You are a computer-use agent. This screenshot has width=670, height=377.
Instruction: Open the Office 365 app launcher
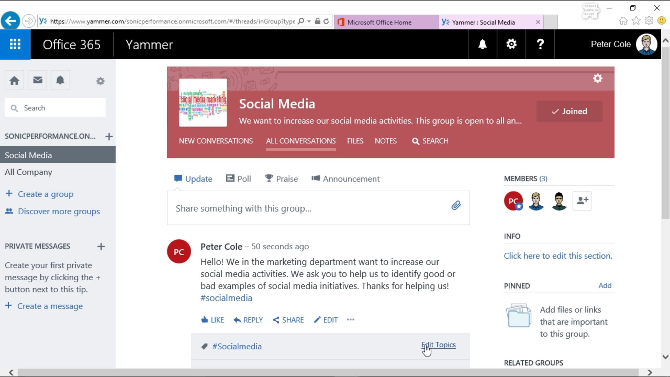click(x=15, y=44)
